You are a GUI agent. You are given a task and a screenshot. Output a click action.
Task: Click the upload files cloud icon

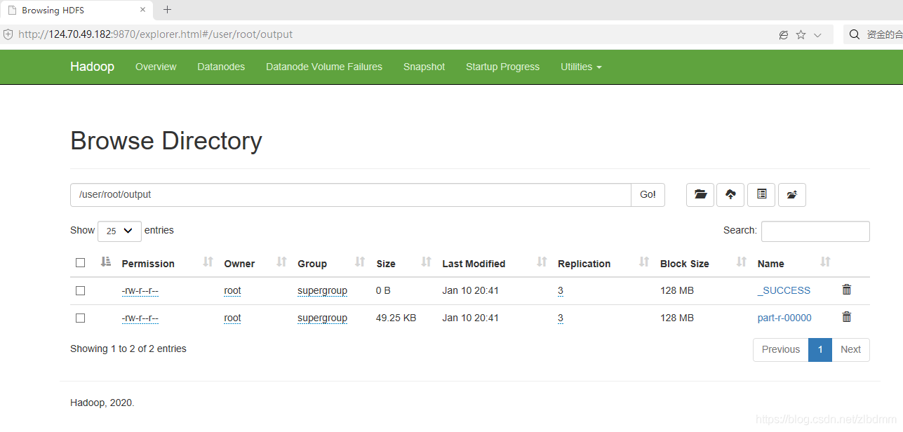(x=730, y=195)
